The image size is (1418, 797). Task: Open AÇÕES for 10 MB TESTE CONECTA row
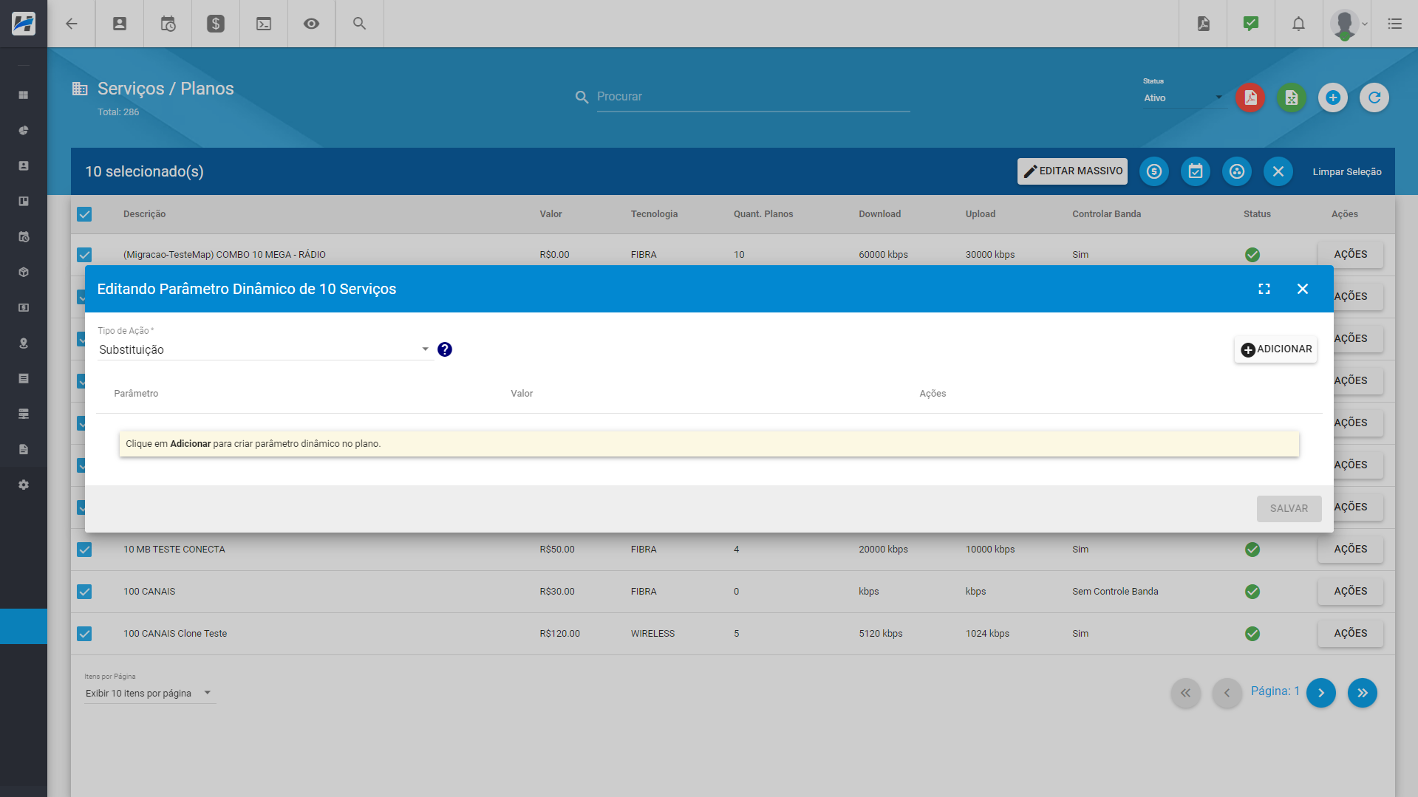coord(1350,550)
